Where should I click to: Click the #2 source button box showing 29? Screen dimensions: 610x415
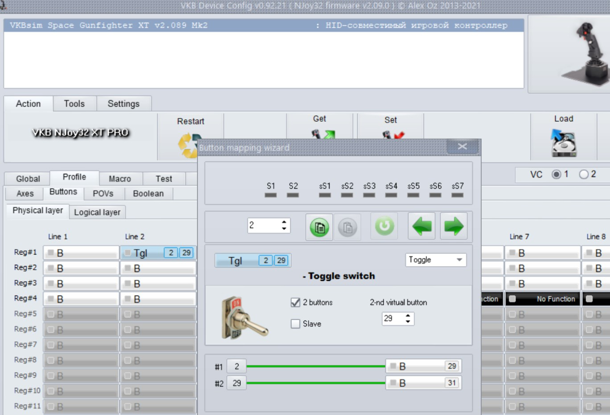[x=237, y=383]
